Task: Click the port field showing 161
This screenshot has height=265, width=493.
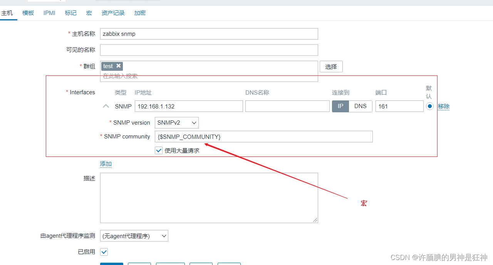Action: click(x=399, y=106)
